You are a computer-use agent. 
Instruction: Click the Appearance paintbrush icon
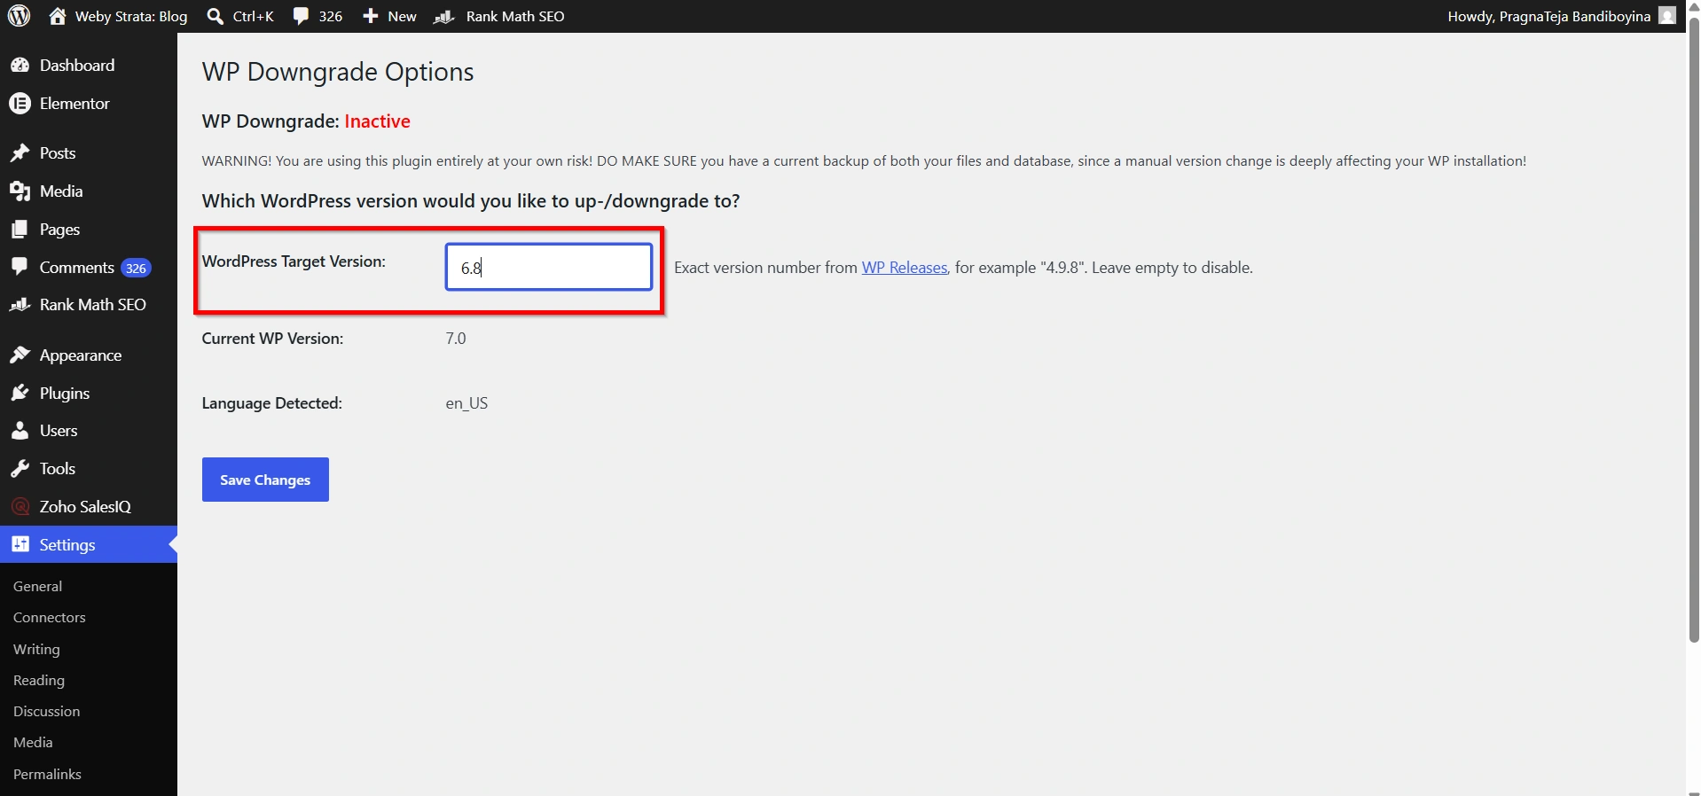coord(20,355)
